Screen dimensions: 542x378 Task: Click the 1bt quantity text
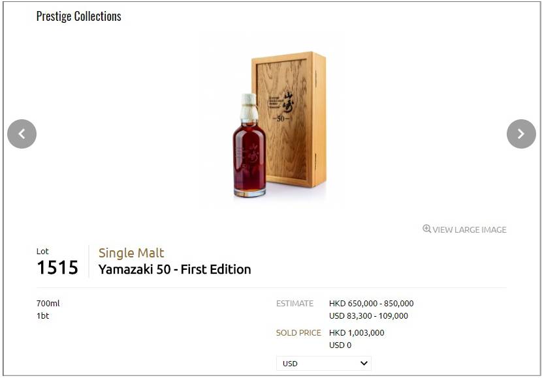click(x=43, y=315)
